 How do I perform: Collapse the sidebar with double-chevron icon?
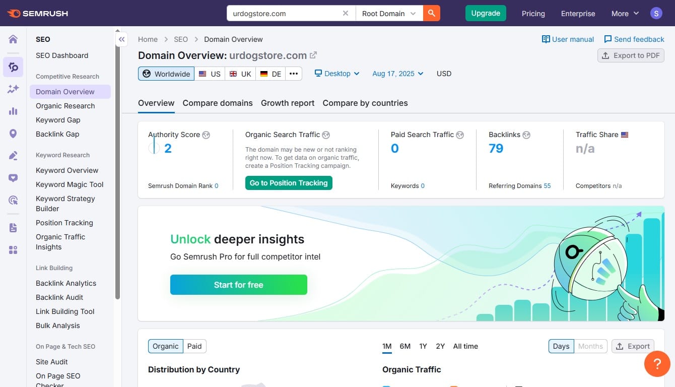pyautogui.click(x=121, y=39)
